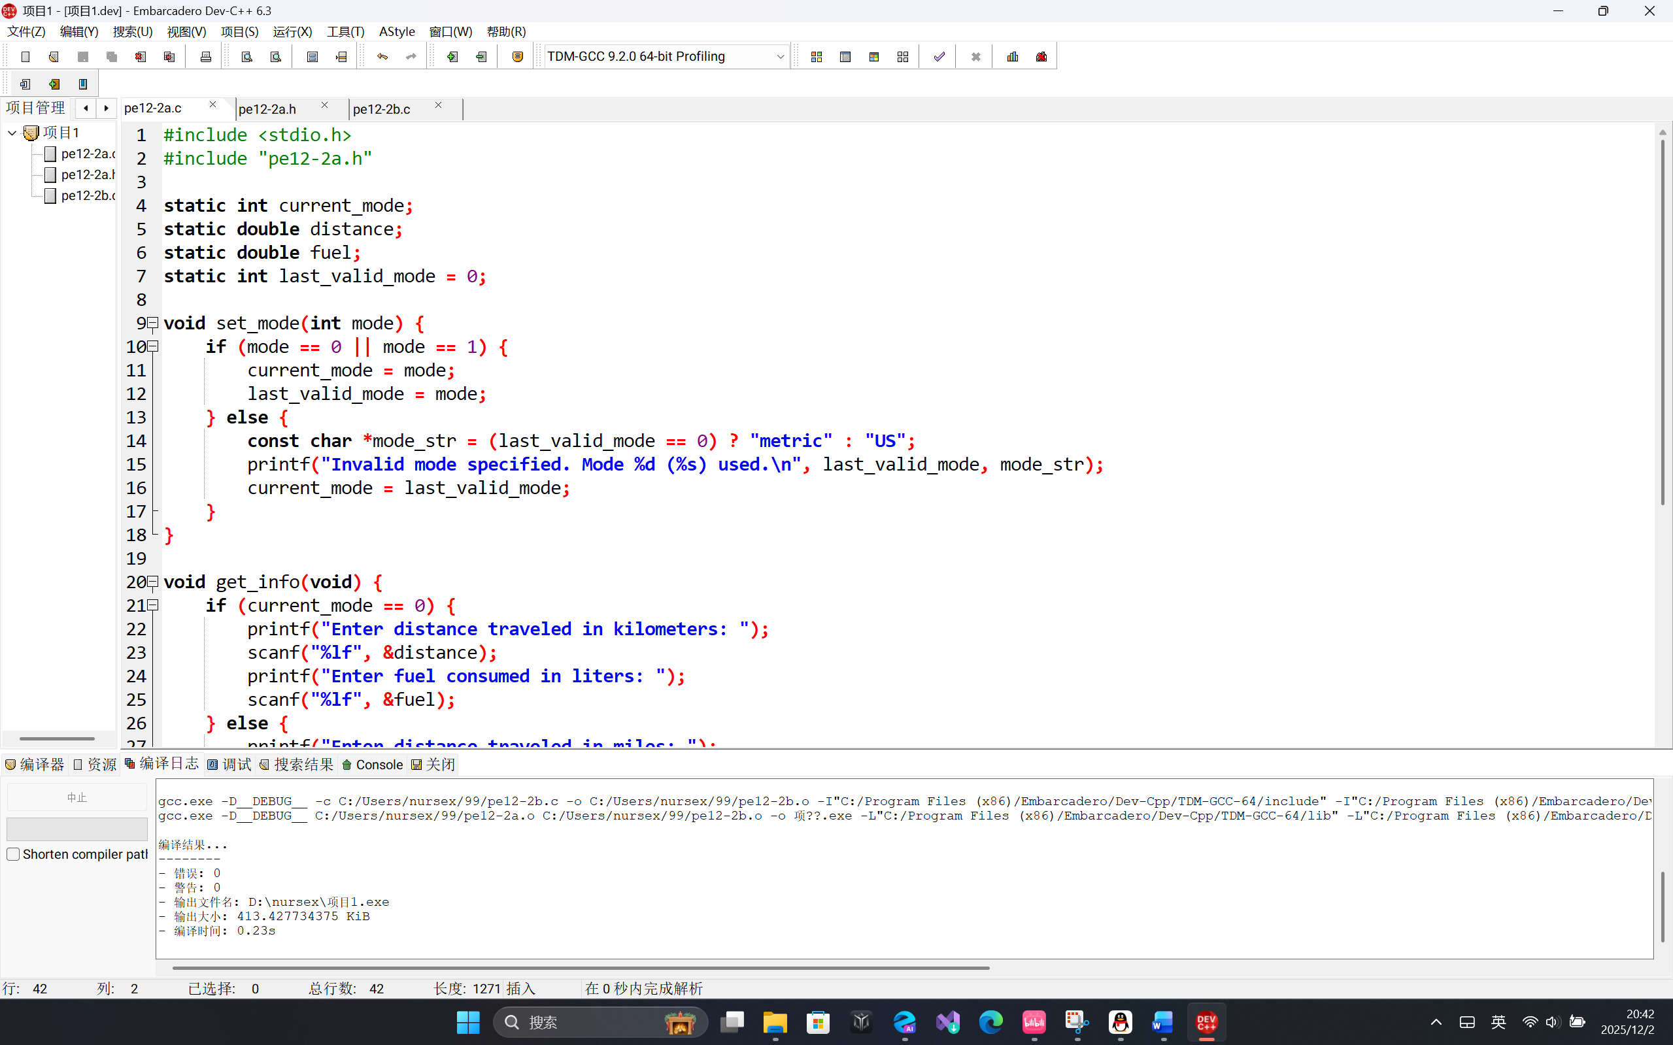
Task: Click the Rebuild All four-squares icon
Action: coord(903,57)
